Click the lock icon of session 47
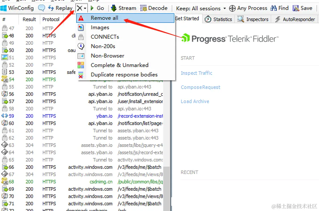The width and height of the screenshot is (319, 211). 5,28
